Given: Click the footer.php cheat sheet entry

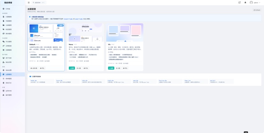Looking at the screenshot, I should click(x=68, y=81).
